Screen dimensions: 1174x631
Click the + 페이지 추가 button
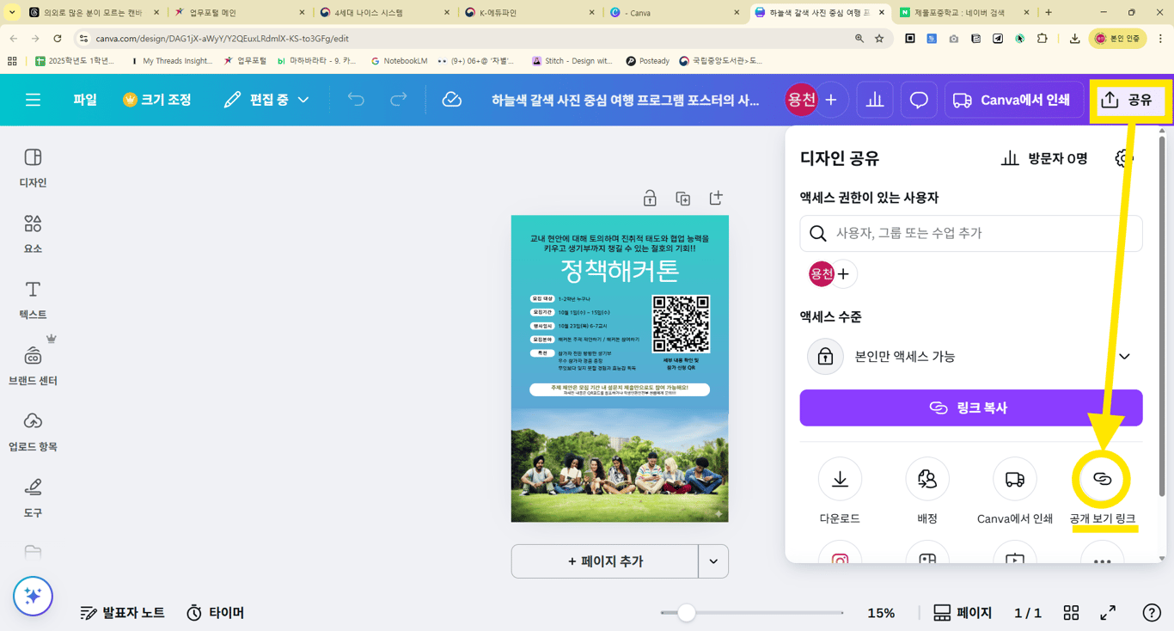(605, 561)
